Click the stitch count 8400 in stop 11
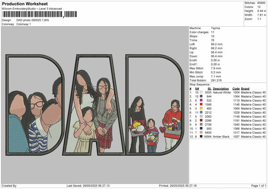The height and width of the screenshot is (189, 268). [x=208, y=132]
